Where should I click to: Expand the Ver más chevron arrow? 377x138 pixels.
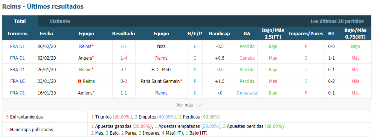pos(198,105)
